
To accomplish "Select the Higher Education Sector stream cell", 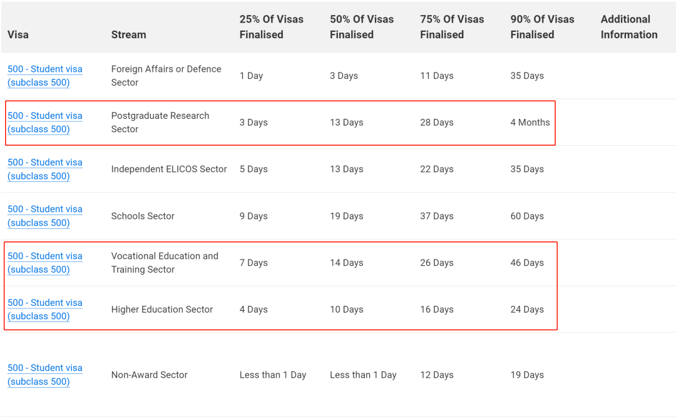I will 162,309.
